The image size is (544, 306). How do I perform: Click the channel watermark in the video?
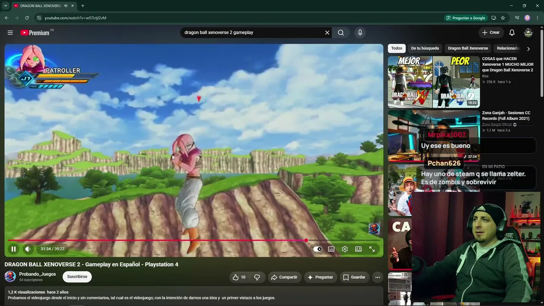point(374,229)
